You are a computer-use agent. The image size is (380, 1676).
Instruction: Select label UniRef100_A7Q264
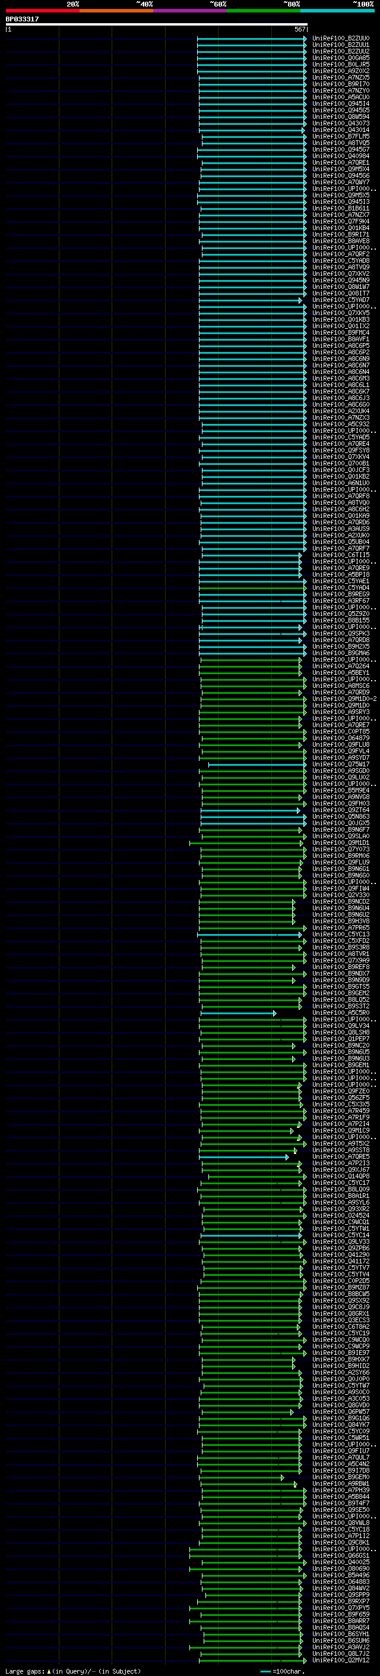click(340, 666)
